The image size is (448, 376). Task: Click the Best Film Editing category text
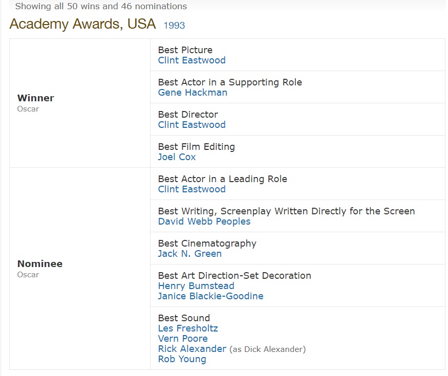pyautogui.click(x=196, y=147)
